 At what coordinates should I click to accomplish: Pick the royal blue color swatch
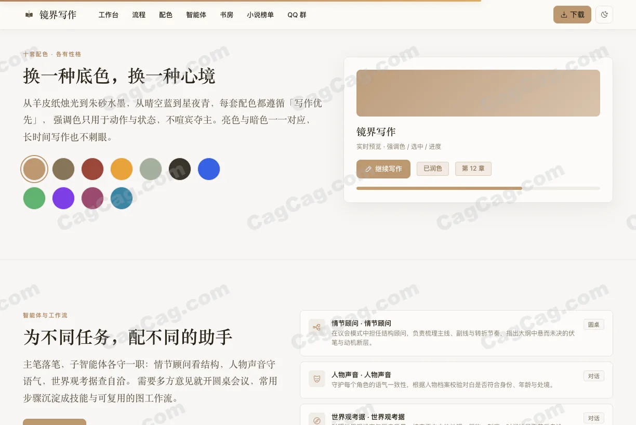click(209, 169)
